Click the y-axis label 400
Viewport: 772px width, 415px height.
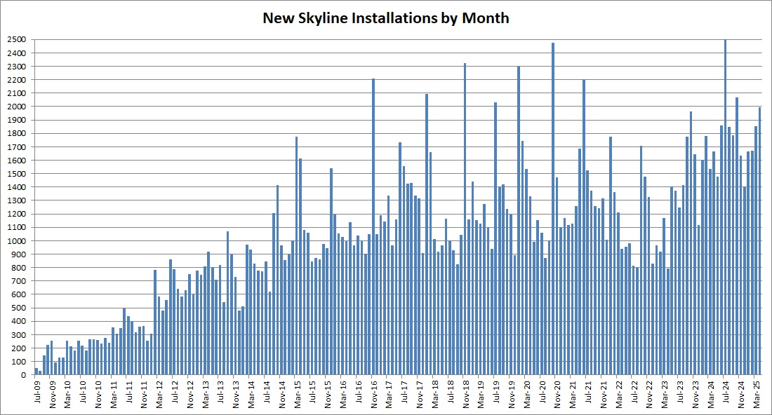tap(19, 322)
